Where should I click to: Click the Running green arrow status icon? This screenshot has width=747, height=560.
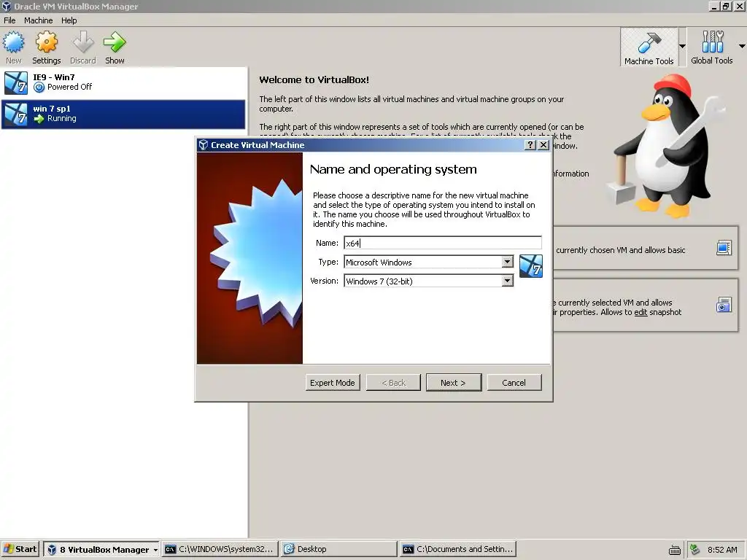click(x=39, y=119)
